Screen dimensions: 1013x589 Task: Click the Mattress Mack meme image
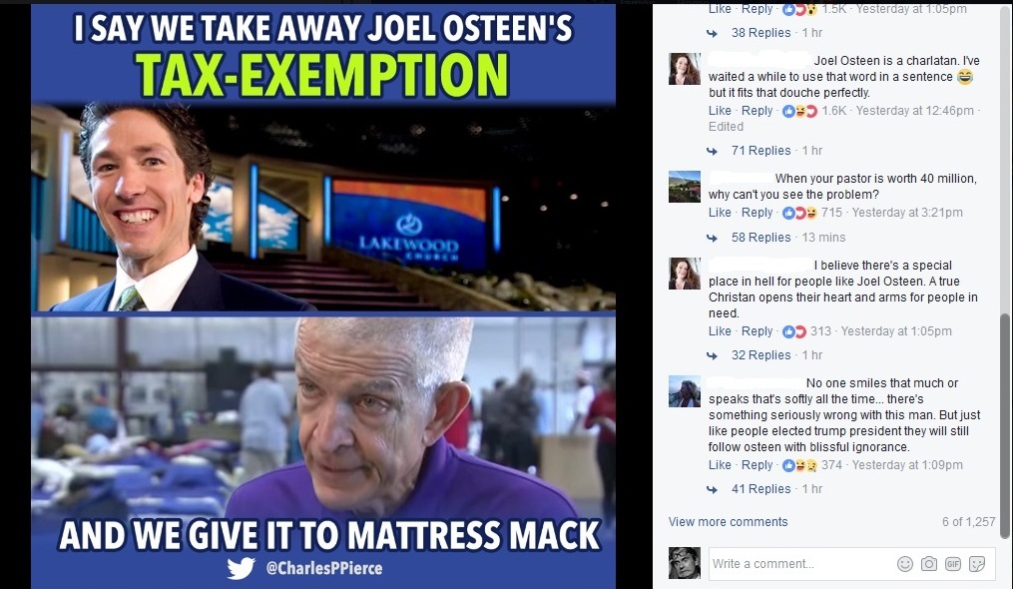coord(323,296)
